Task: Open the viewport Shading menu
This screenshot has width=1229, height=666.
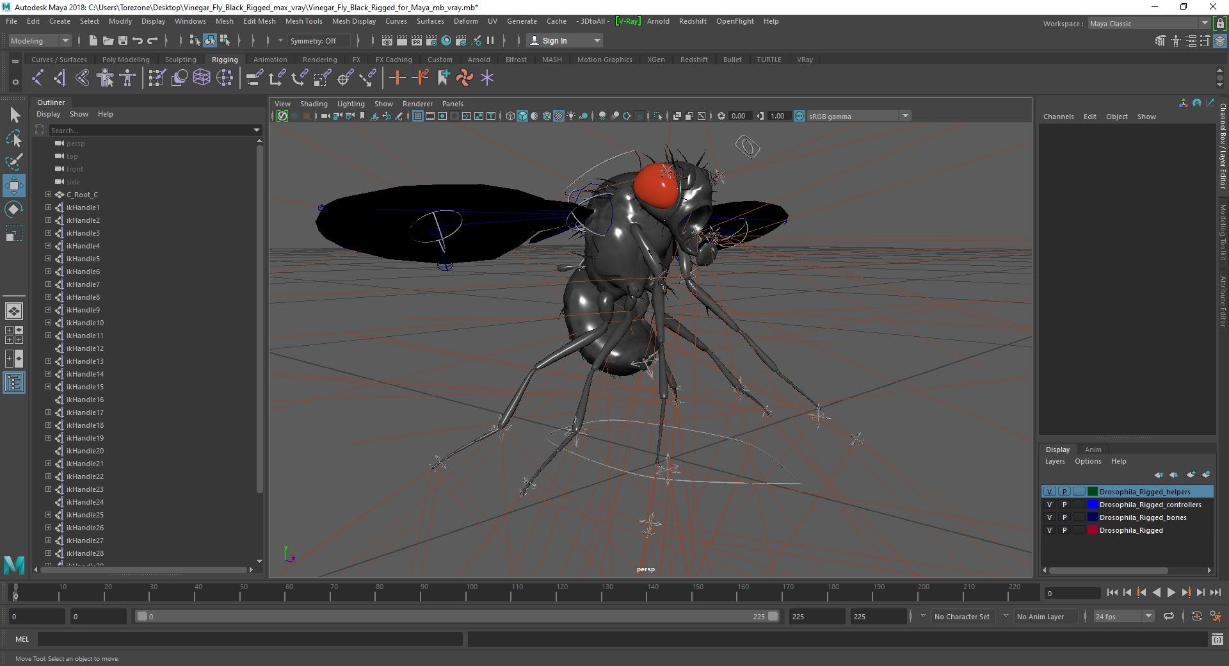Action: pos(314,104)
